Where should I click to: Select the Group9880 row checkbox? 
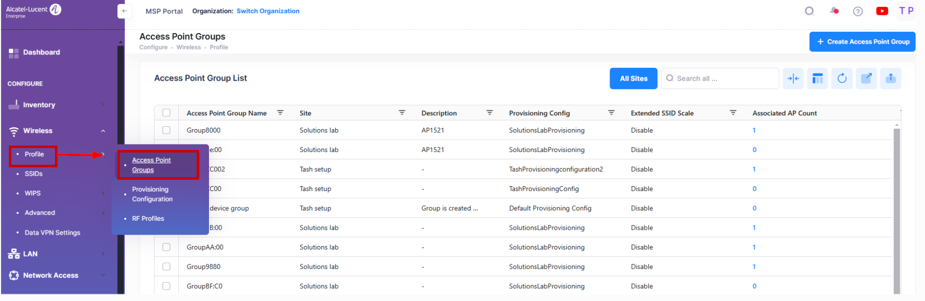click(x=166, y=267)
